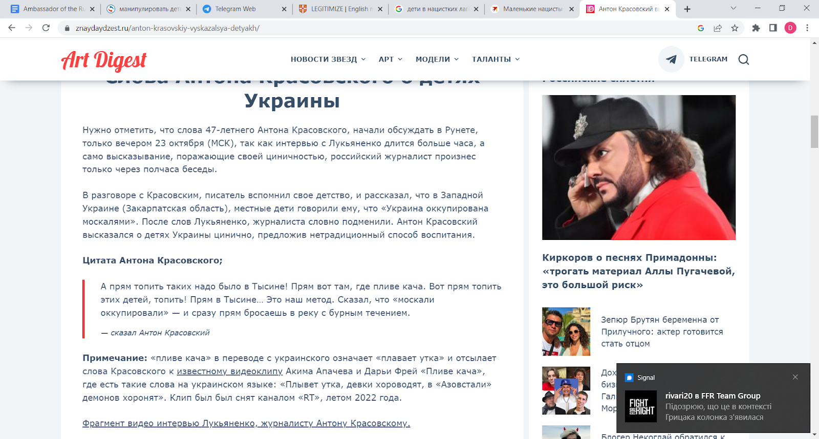Viewport: 819px width, 439px height.
Task: Open the Фрагмент видео интервью Лукьяненко link
Action: (246, 423)
